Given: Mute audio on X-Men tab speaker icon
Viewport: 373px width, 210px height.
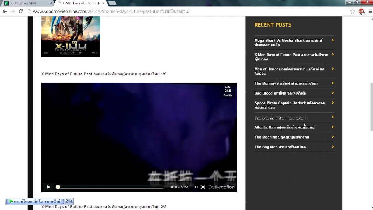Looking at the screenshot, I should (98, 3).
